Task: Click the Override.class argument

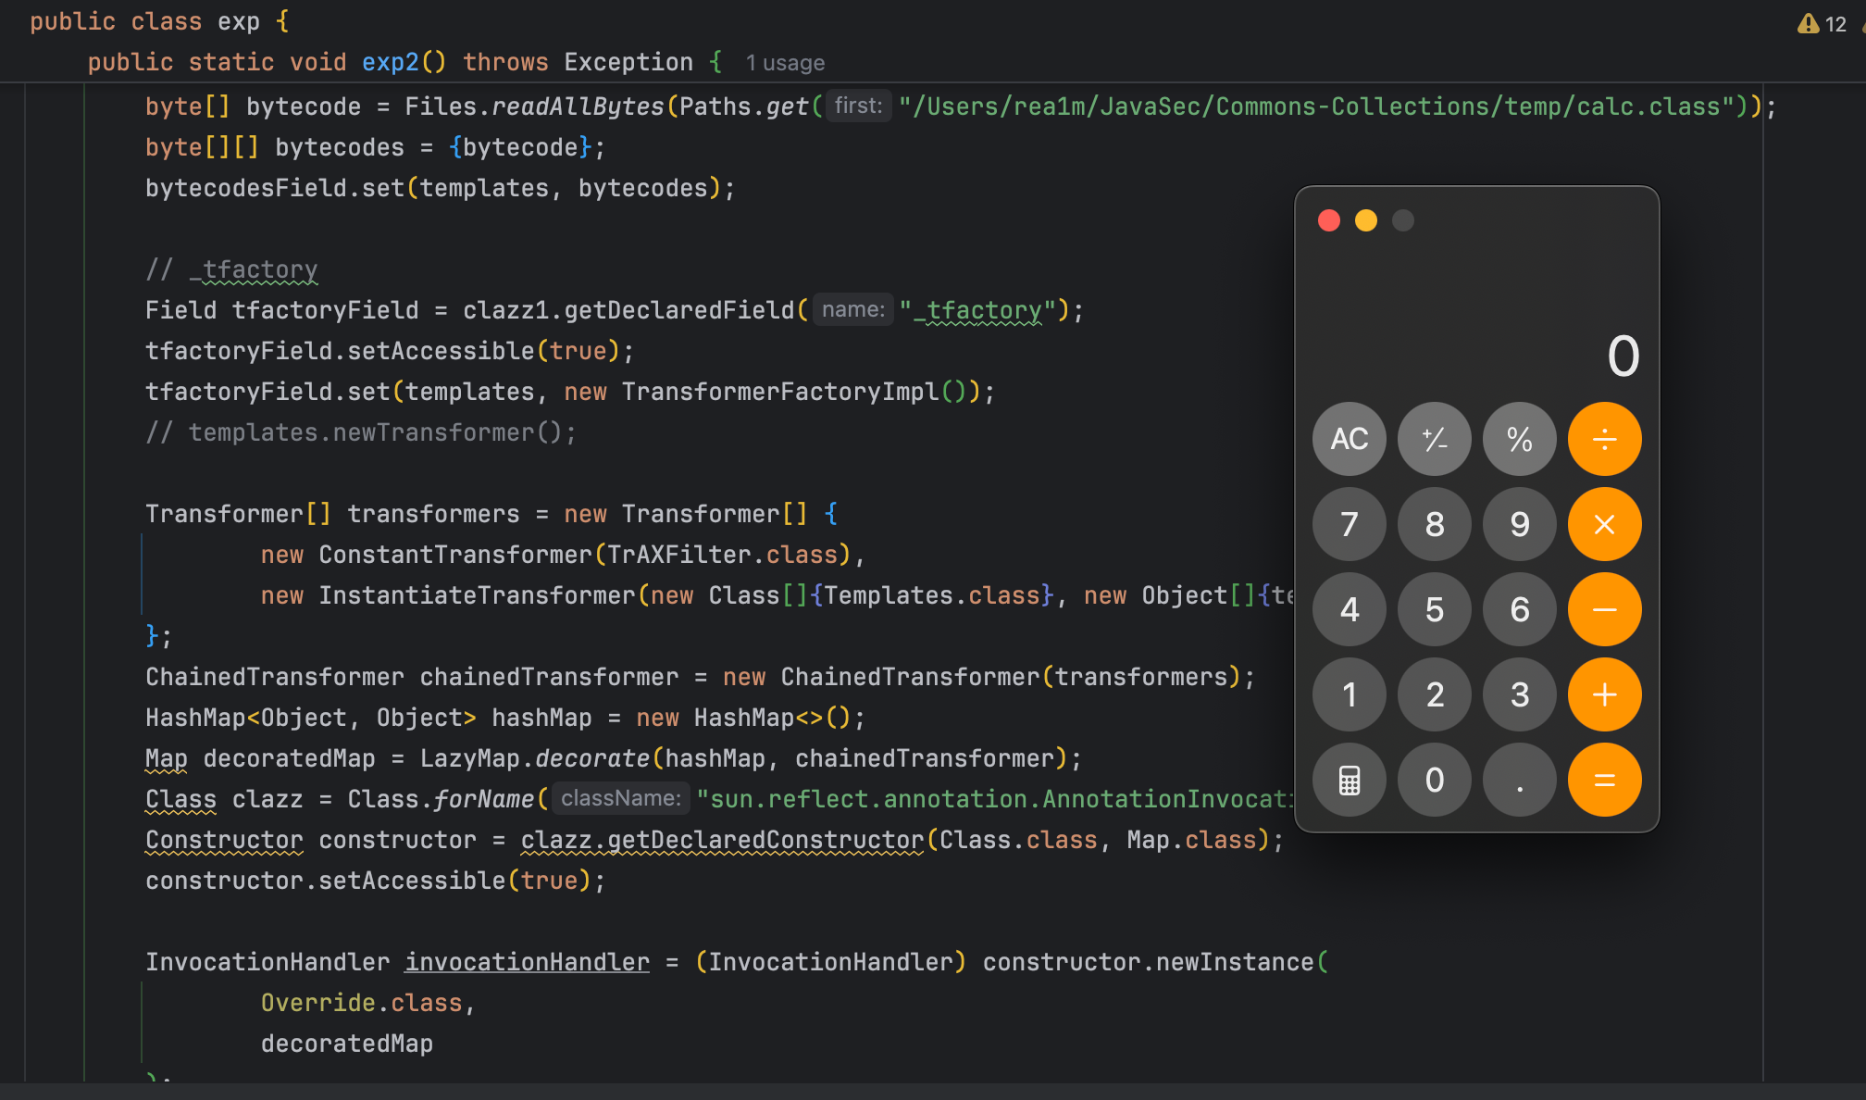Action: (x=361, y=1003)
